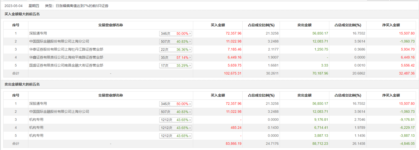Click 买入金额 column header in buy table

pyautogui.click(x=218, y=25)
